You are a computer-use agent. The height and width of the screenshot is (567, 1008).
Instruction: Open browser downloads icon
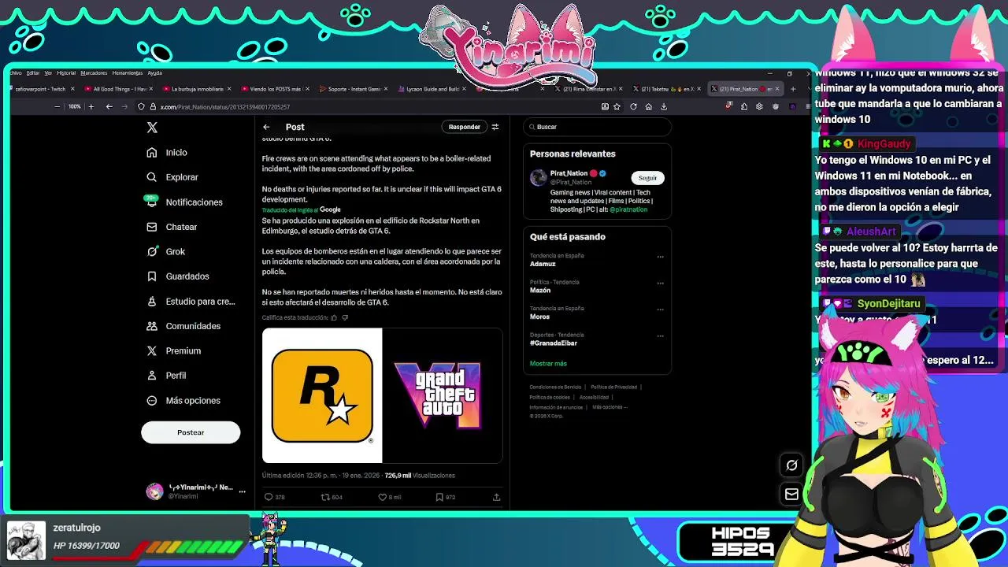coord(664,107)
